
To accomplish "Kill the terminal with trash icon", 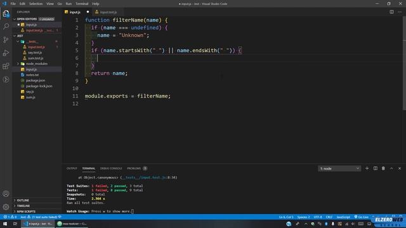I will tap(383, 168).
